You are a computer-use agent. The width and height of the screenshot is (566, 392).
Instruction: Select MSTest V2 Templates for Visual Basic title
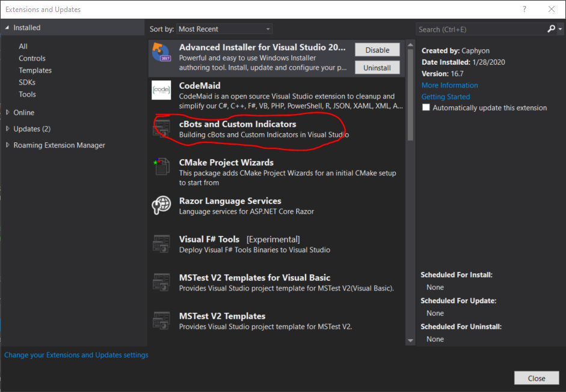click(254, 278)
